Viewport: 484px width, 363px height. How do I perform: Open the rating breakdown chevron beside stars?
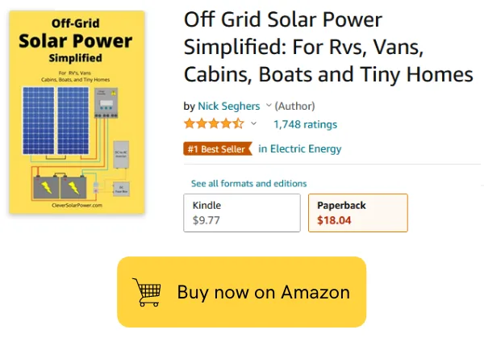pos(254,124)
